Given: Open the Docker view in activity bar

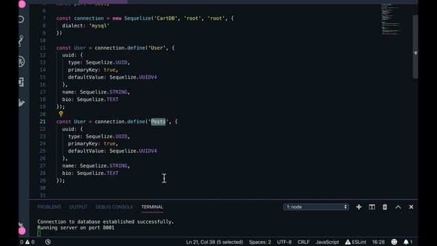Looking at the screenshot, I should pyautogui.click(x=21, y=102).
